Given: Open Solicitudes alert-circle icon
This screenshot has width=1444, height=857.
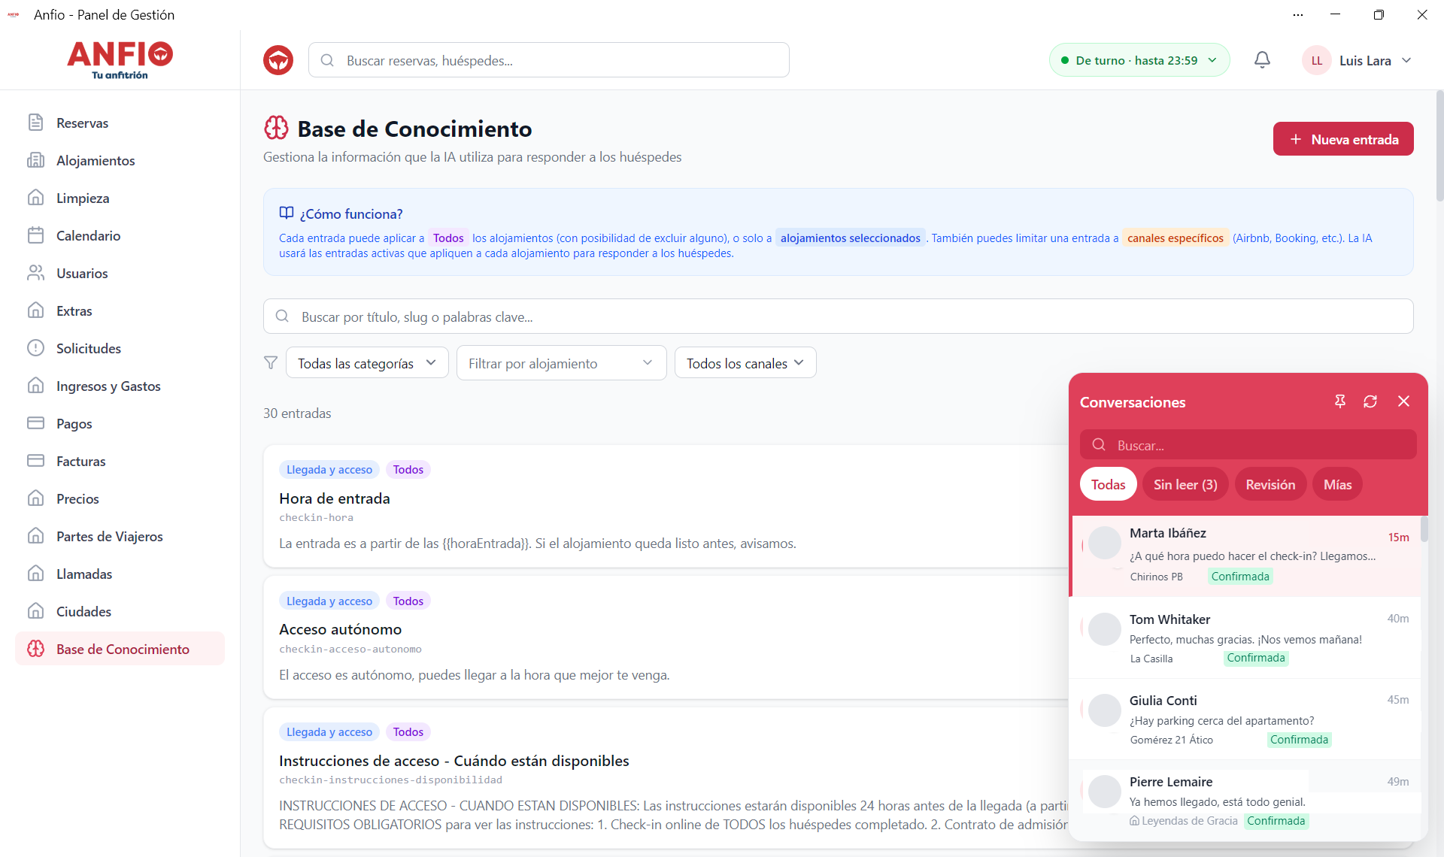Looking at the screenshot, I should [35, 348].
